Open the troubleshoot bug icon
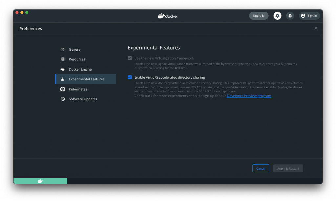Image resolution: width=336 pixels, height=202 pixels. coord(290,16)
